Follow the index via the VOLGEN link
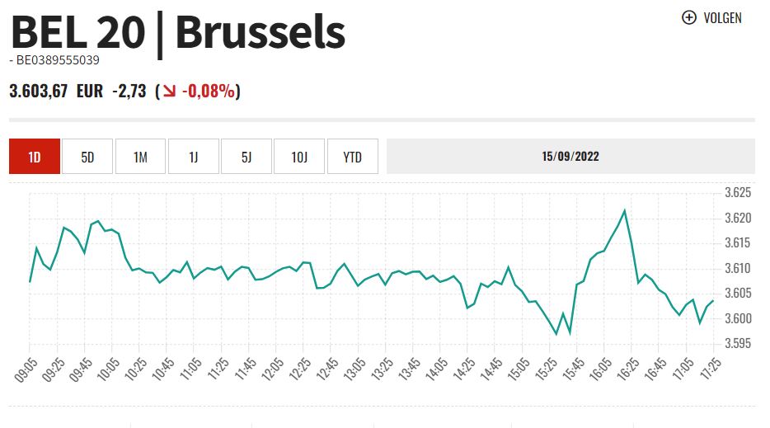The height and width of the screenshot is (428, 770). (722, 17)
